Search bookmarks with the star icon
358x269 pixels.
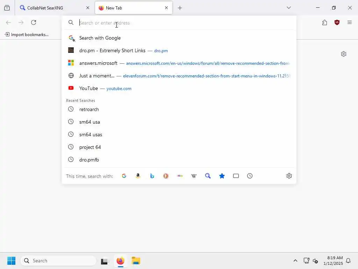[222, 176]
